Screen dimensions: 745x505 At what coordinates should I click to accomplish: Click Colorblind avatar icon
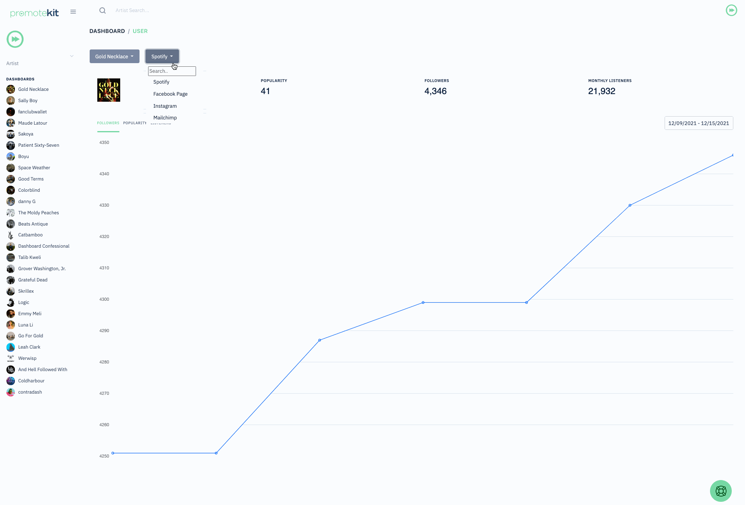[11, 190]
